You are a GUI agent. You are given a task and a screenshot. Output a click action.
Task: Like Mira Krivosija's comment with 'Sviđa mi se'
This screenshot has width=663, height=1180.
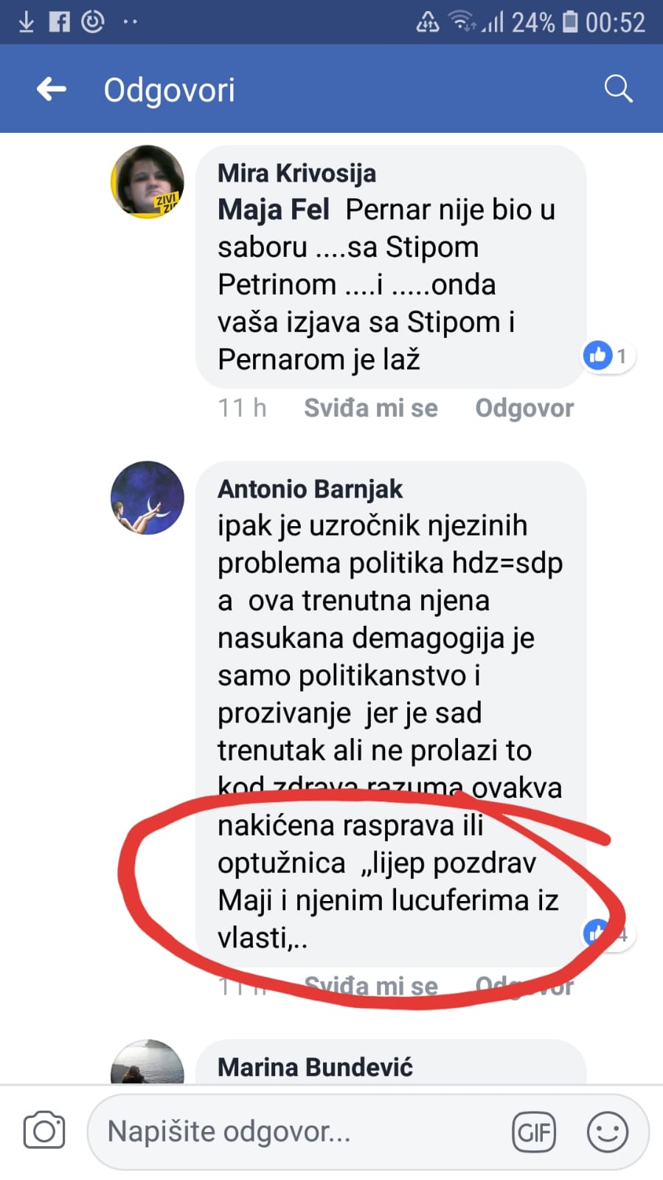[x=371, y=408]
